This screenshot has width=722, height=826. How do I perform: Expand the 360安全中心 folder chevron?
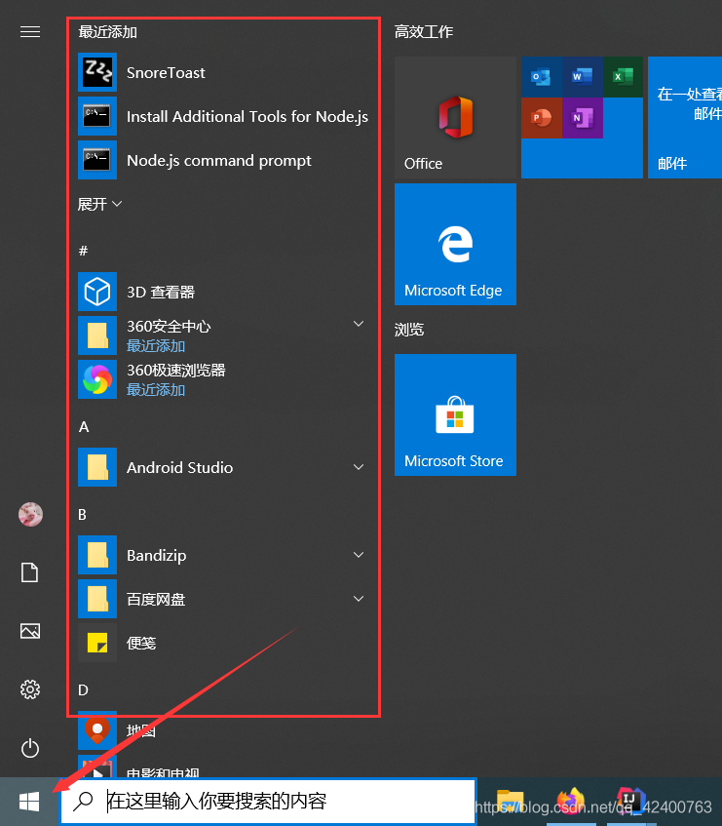tap(359, 324)
